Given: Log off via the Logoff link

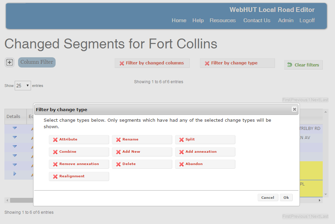Looking at the screenshot, I should point(307,20).
